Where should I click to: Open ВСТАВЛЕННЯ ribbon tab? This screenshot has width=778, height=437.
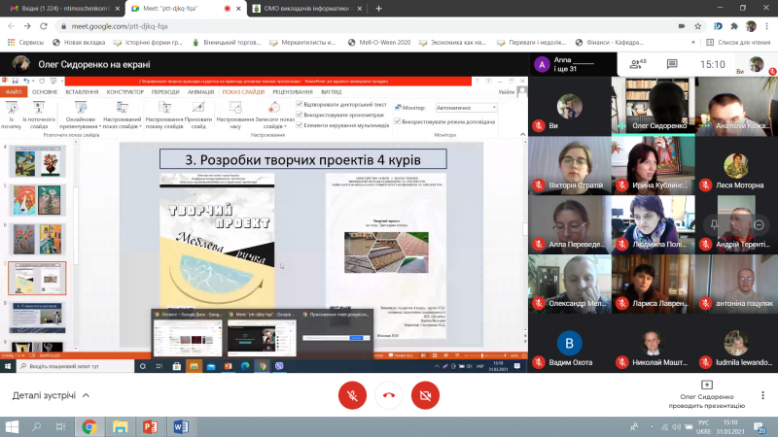point(82,92)
